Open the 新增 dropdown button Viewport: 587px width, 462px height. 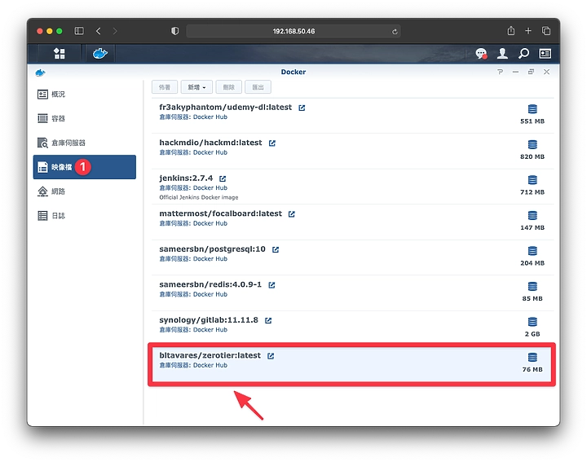[x=196, y=87]
